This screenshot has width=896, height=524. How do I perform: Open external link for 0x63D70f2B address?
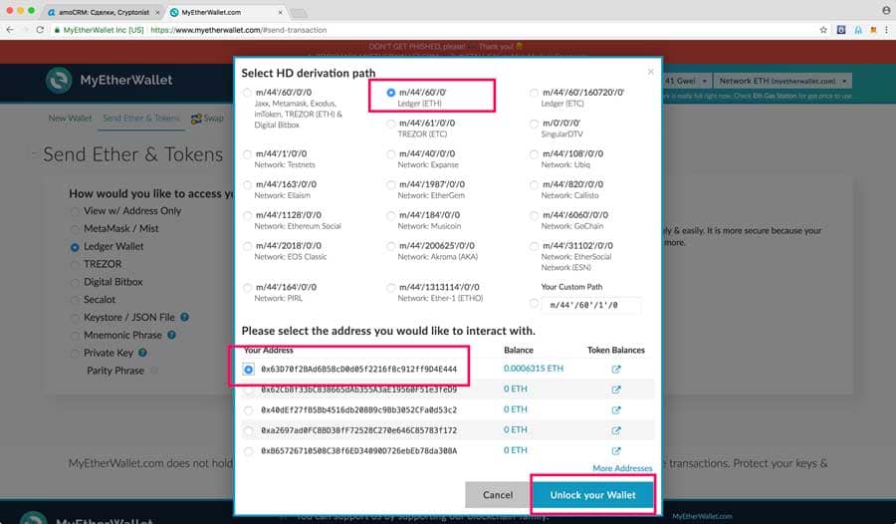pyautogui.click(x=616, y=369)
